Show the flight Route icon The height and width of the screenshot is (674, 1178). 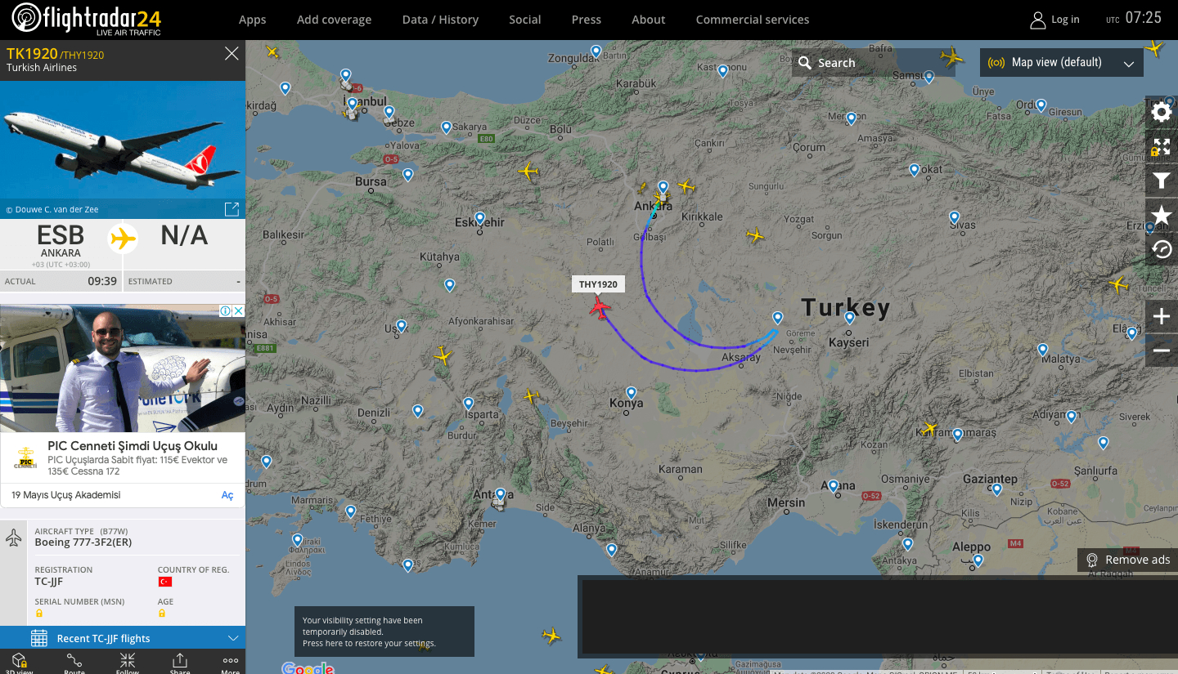[x=74, y=663]
